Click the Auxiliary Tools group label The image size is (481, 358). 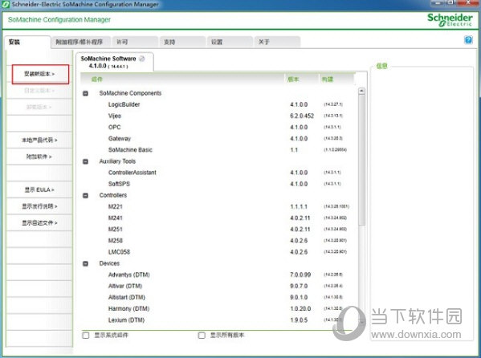coord(117,161)
